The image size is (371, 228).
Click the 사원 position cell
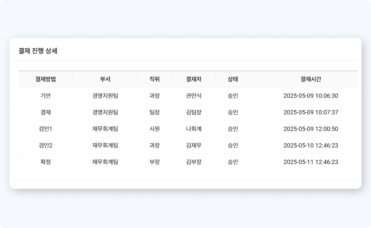click(154, 129)
